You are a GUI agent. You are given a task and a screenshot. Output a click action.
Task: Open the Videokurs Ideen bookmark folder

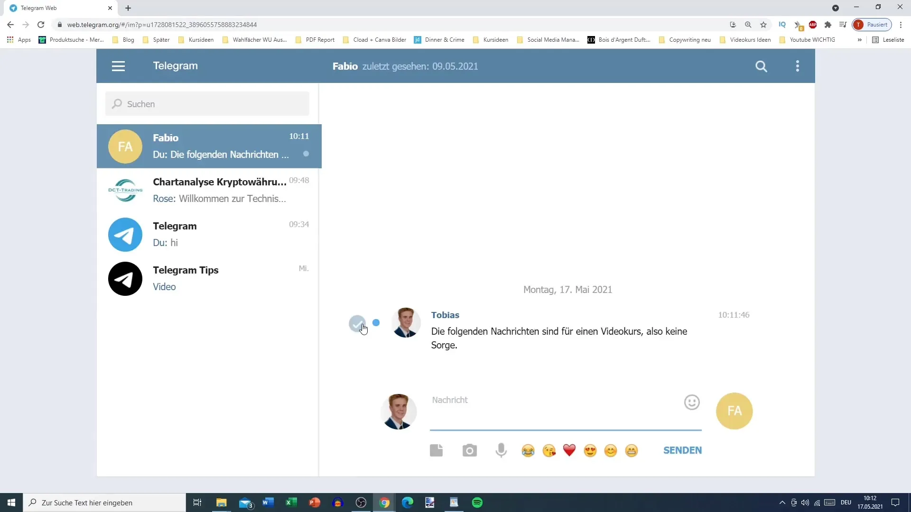click(745, 40)
